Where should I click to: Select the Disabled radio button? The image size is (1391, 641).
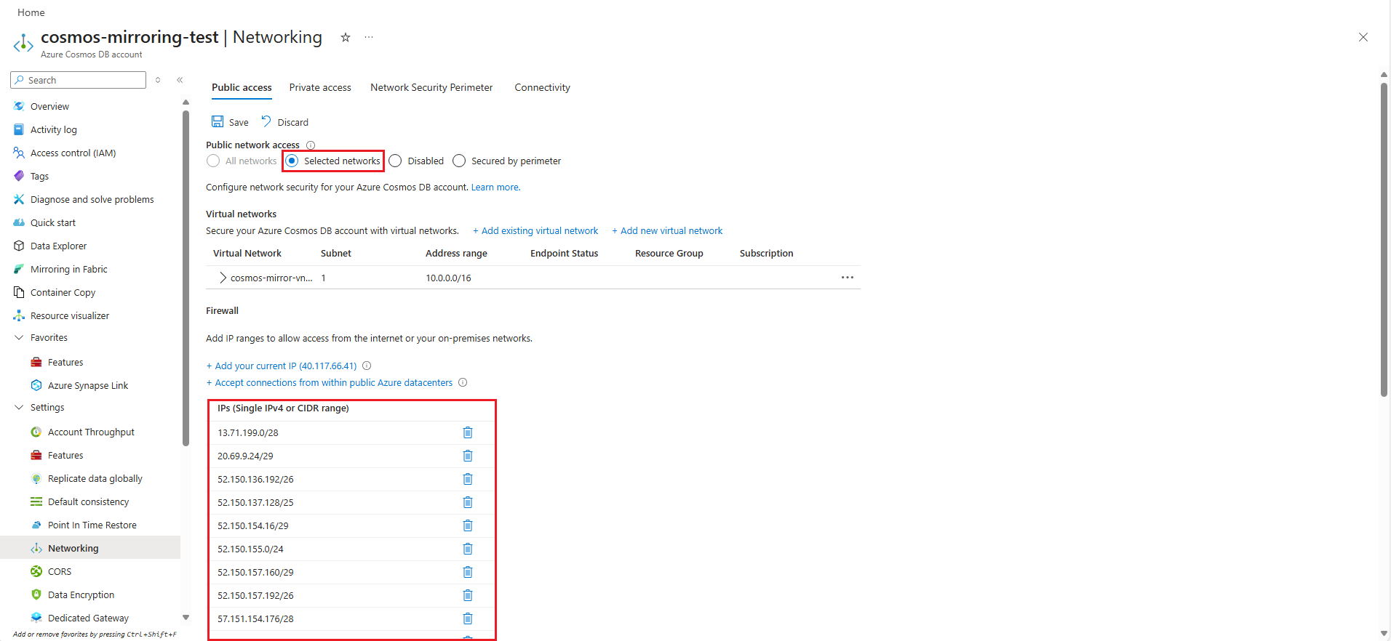click(x=395, y=161)
